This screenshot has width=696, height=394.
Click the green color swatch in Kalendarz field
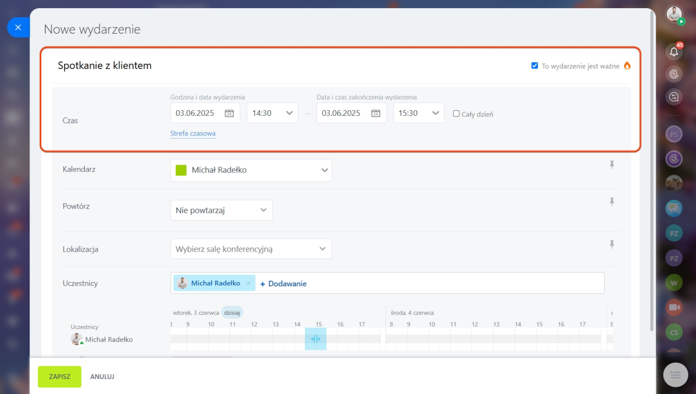click(x=181, y=170)
